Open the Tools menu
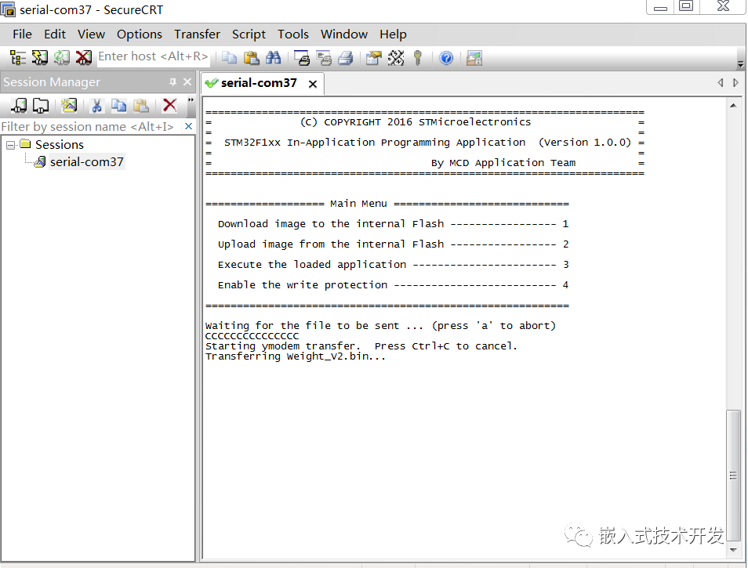 pos(293,34)
